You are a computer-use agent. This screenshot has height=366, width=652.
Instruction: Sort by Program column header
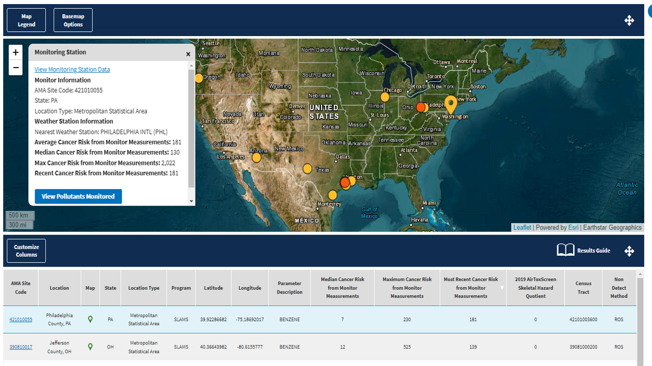[181, 288]
